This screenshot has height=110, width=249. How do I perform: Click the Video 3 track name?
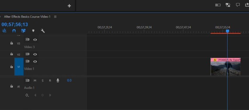(x=29, y=47)
